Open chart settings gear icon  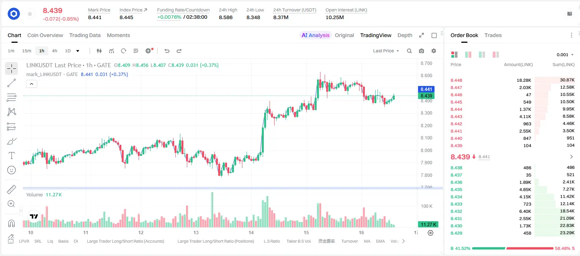point(434,51)
